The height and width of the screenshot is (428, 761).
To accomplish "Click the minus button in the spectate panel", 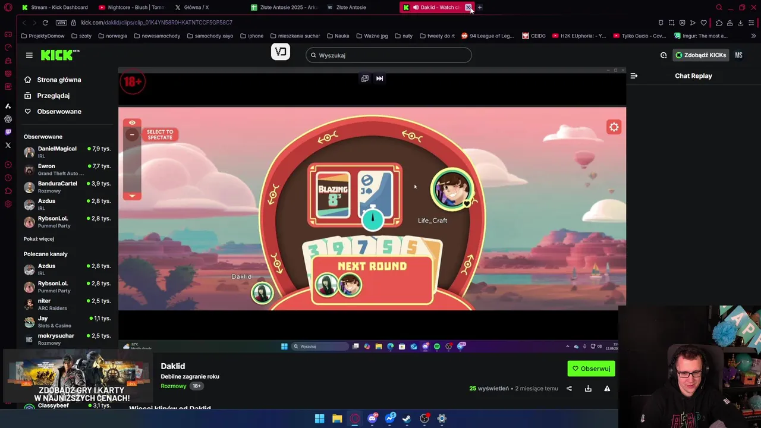I will (x=132, y=135).
